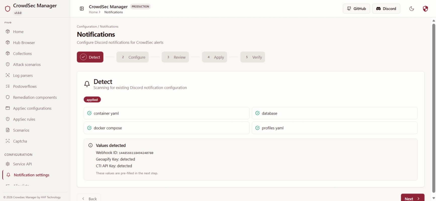
Task: Click the database check icon
Action: 257,113
